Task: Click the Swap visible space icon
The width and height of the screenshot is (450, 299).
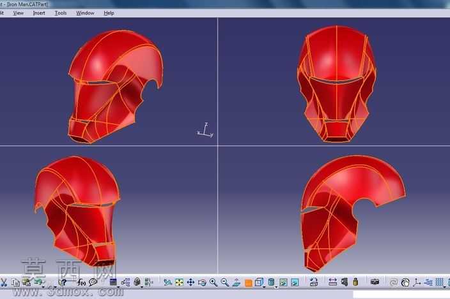Action: click(x=295, y=282)
